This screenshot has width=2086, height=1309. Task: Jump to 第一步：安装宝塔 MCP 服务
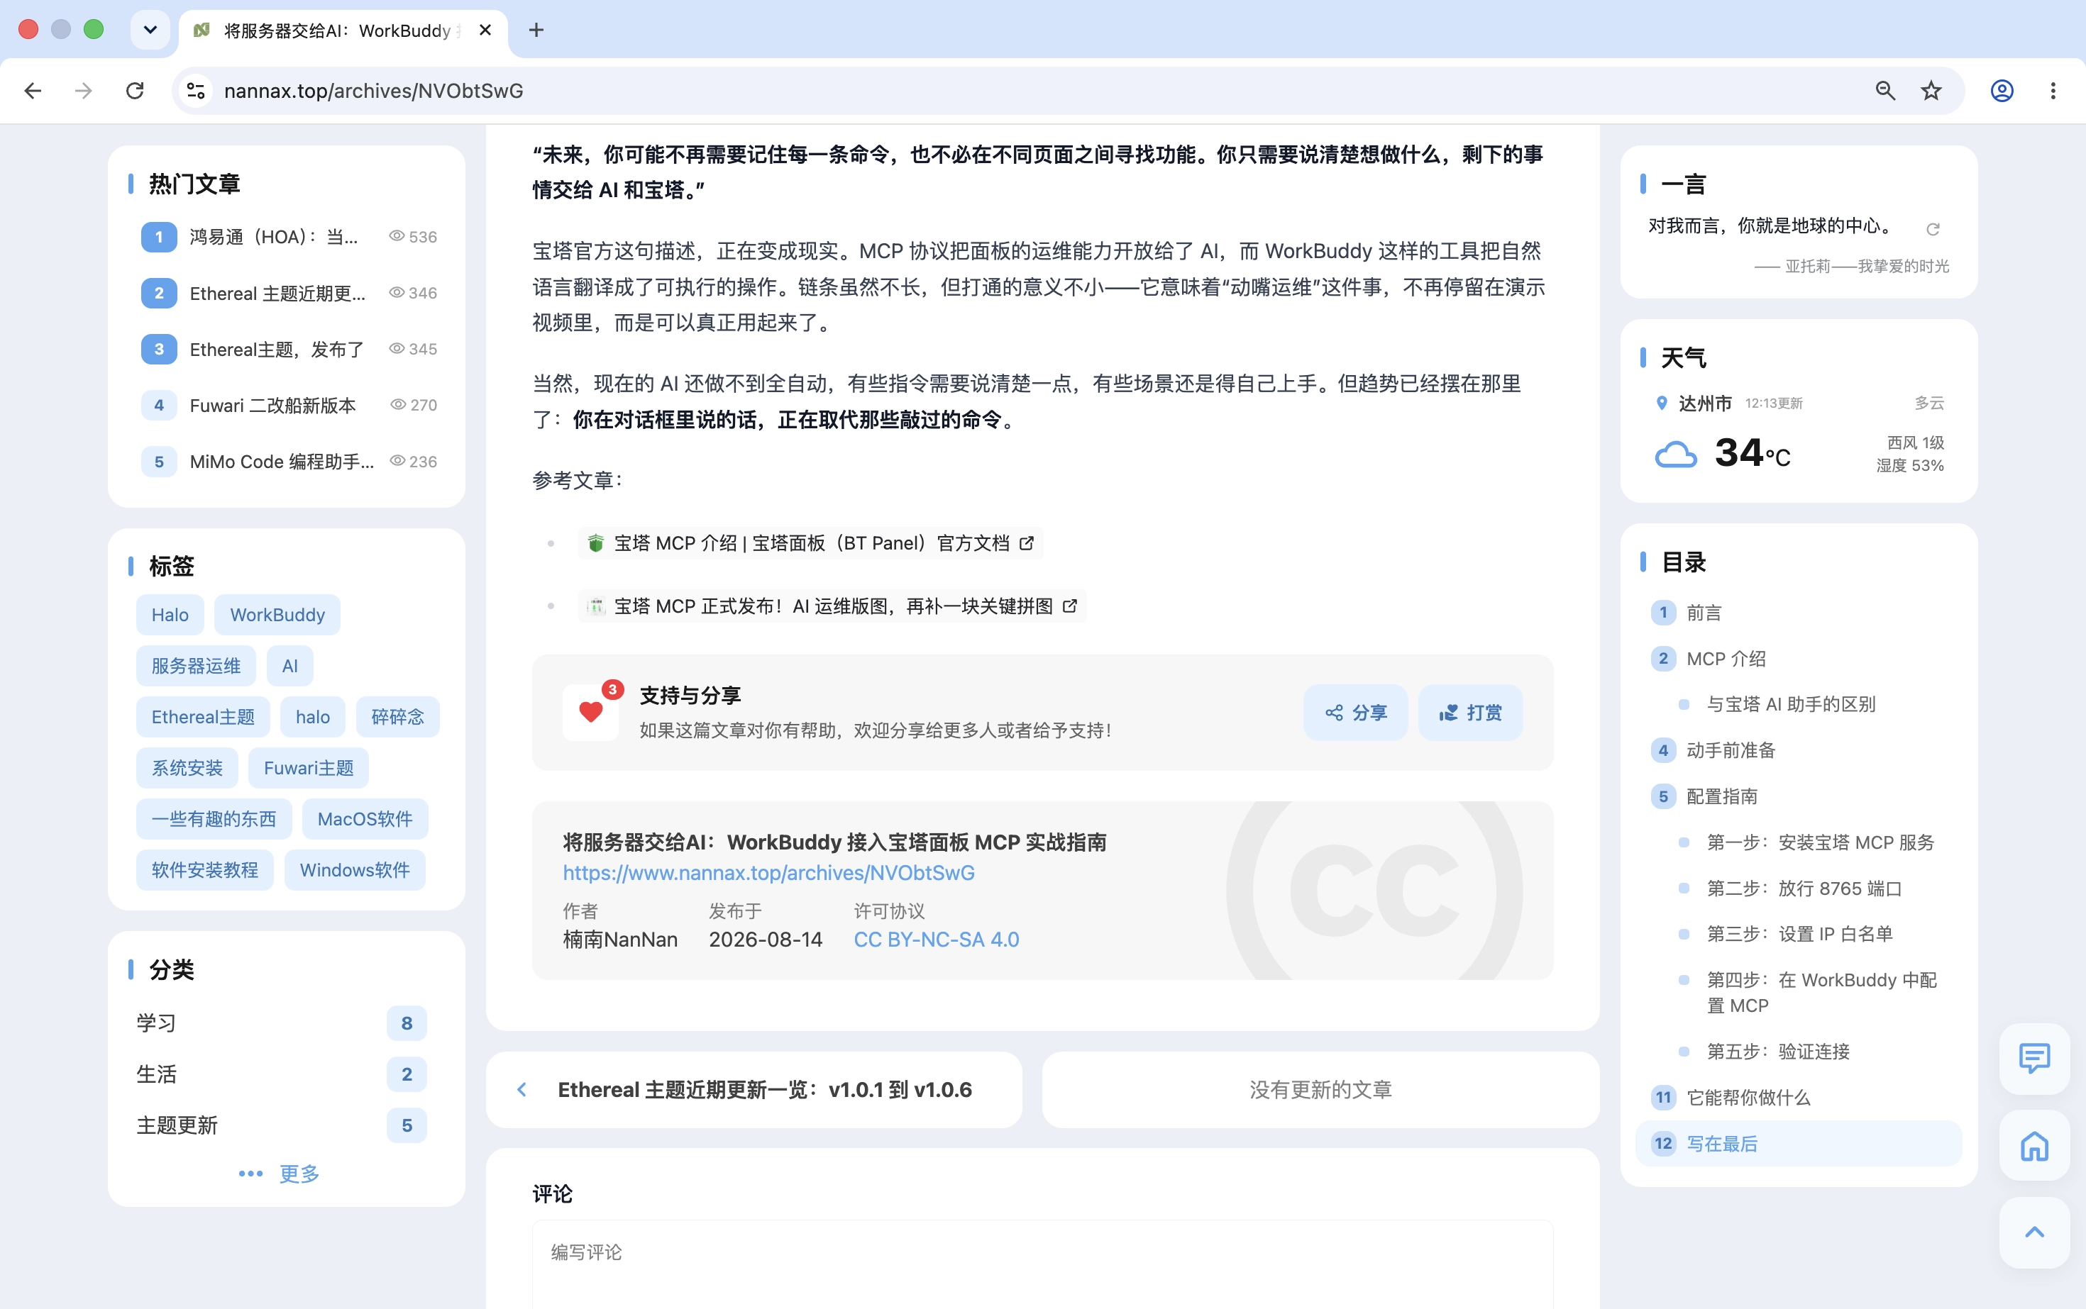pos(1799,842)
